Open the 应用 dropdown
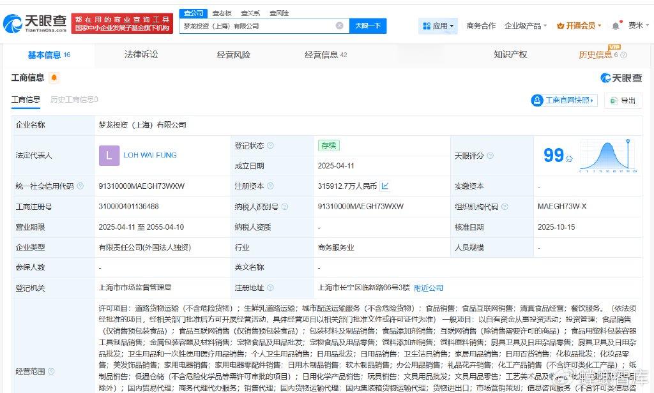Screen dimensions: 654x393 pos(438,26)
